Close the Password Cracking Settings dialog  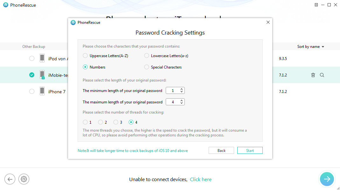268,22
